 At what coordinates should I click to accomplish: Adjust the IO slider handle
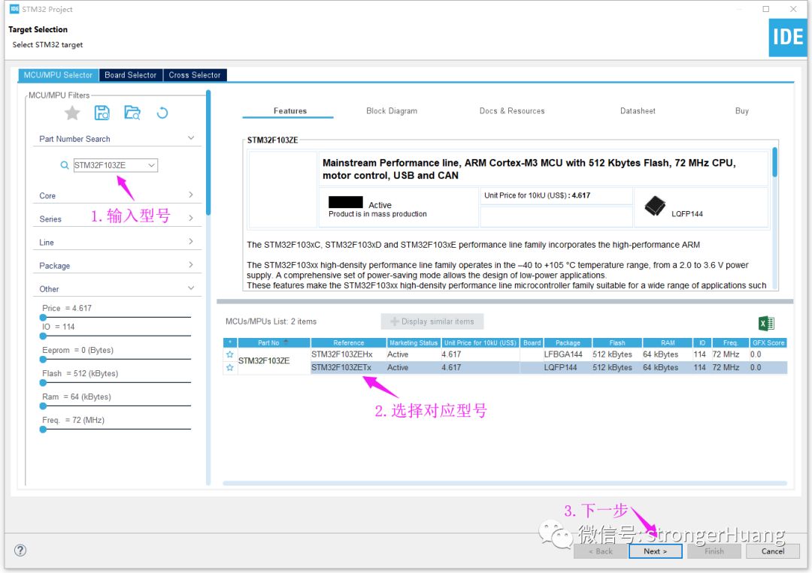point(44,336)
